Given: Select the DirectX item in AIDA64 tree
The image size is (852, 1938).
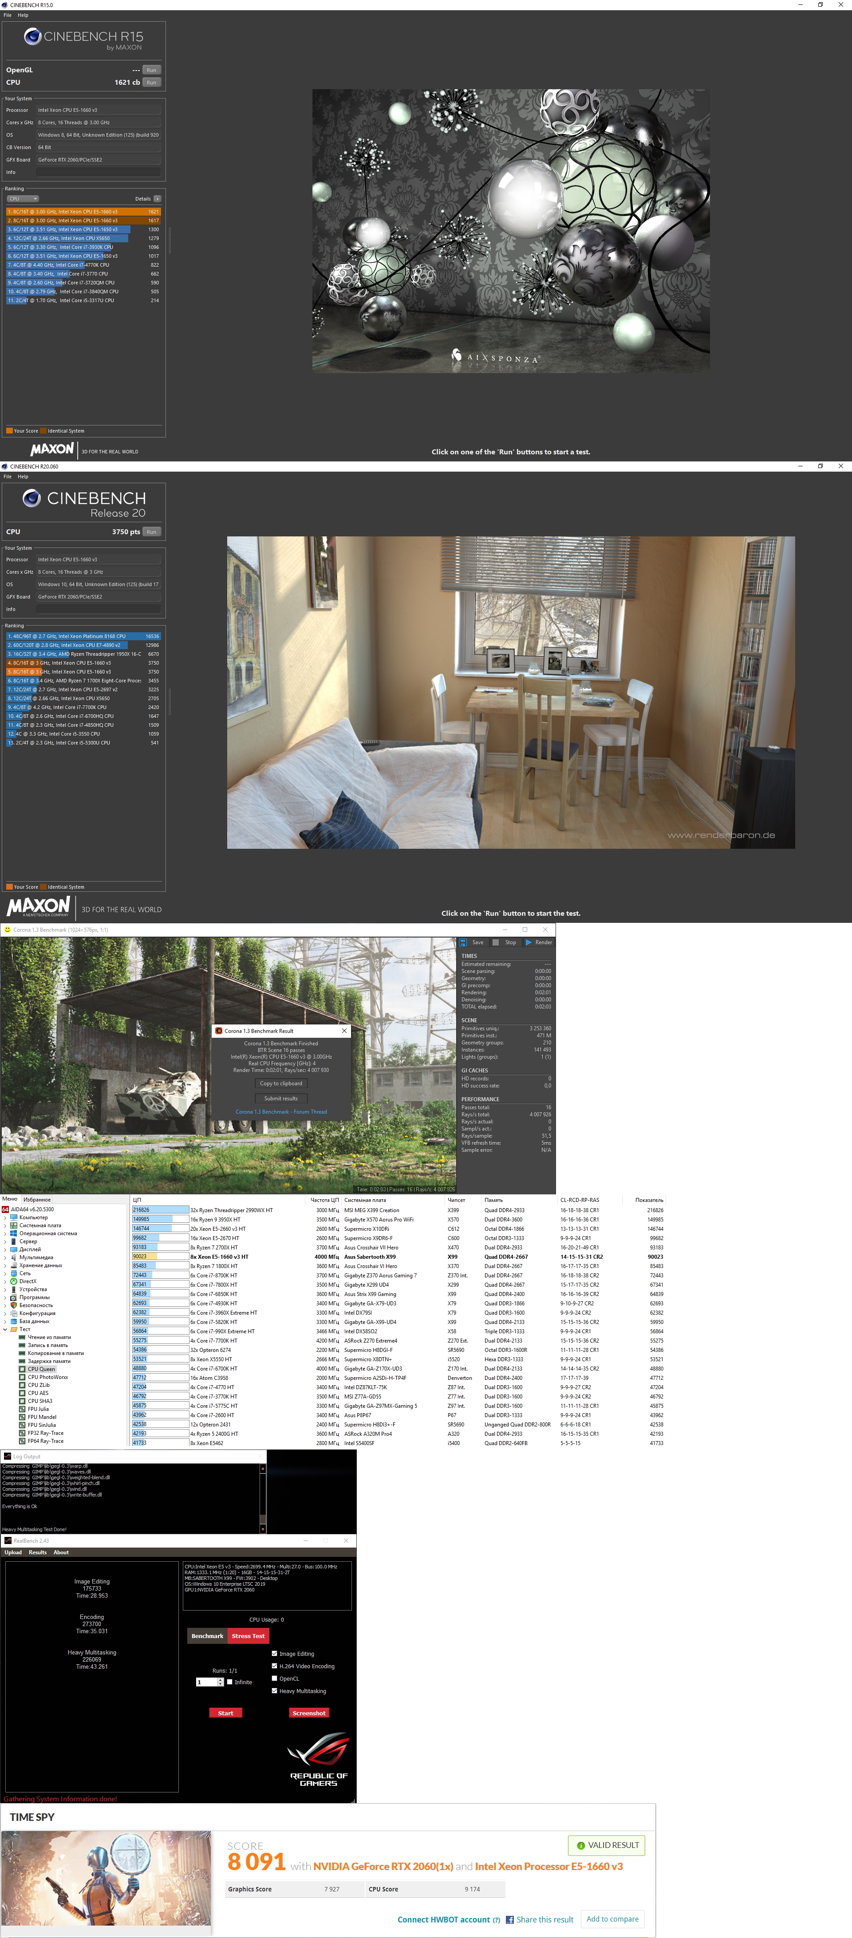Looking at the screenshot, I should [27, 1281].
